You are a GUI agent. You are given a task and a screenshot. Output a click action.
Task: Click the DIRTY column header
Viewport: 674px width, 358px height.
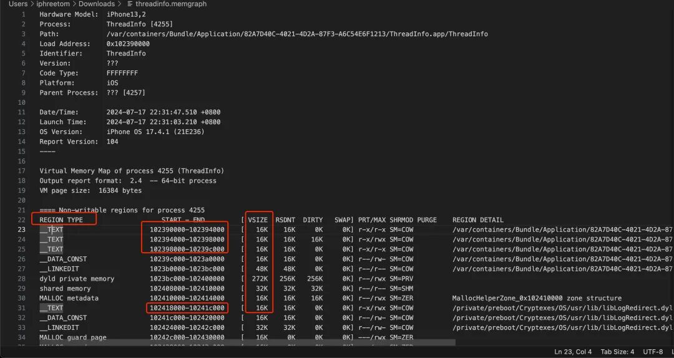click(313, 220)
